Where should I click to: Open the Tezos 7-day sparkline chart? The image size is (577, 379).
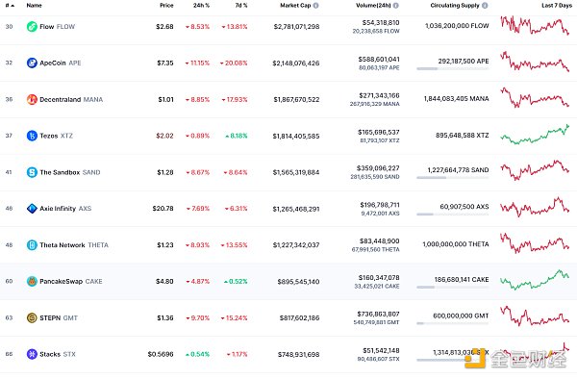[535, 135]
